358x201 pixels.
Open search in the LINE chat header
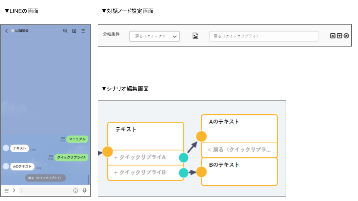65,31
